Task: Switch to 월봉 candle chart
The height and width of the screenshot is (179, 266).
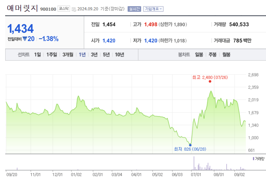Action: coord(226,54)
